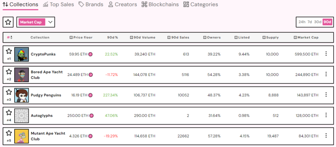Click info icon next to Owners header
The height and width of the screenshot is (147, 336).
205,38
